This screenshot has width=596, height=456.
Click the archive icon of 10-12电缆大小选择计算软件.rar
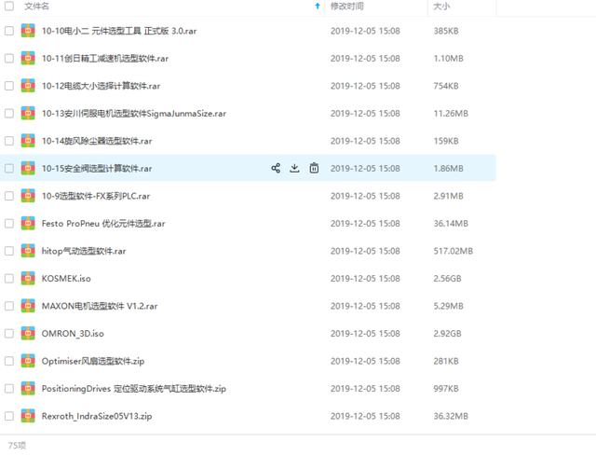28,86
